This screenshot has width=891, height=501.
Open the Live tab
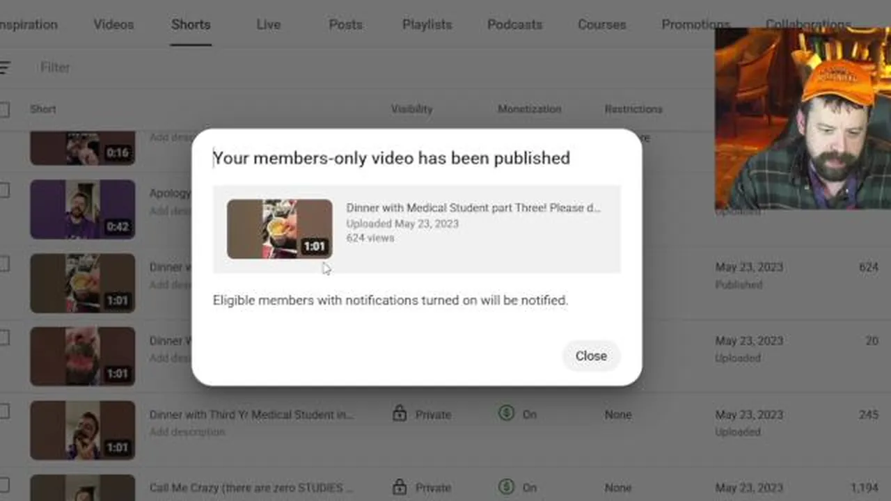click(268, 24)
